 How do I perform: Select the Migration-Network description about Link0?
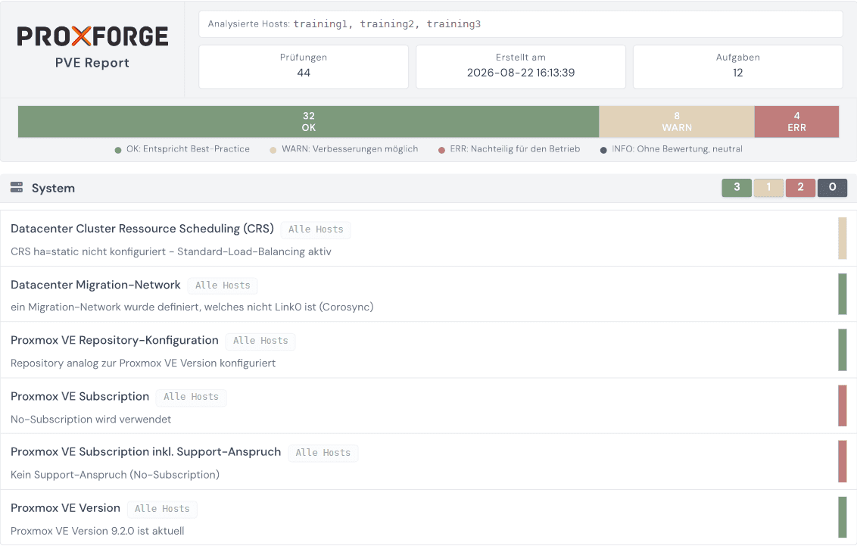192,307
